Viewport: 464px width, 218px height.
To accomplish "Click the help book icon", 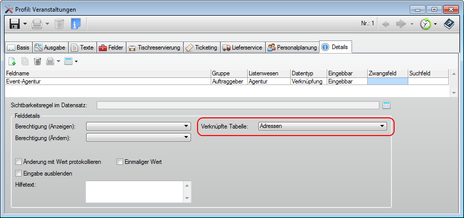I will pyautogui.click(x=449, y=24).
